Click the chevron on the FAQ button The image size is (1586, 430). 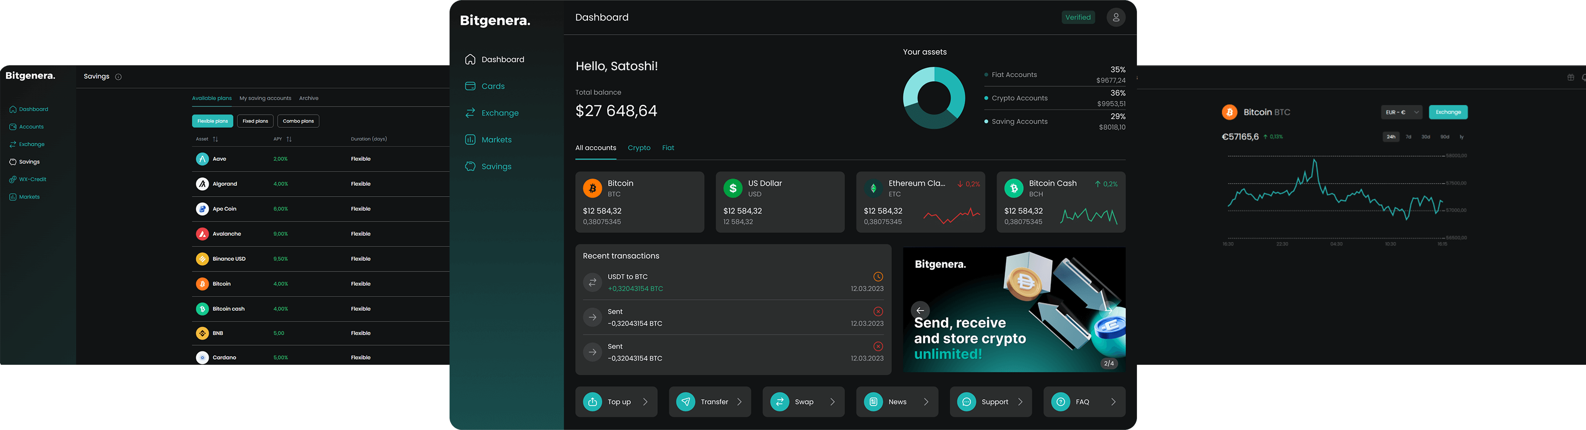(x=1113, y=402)
